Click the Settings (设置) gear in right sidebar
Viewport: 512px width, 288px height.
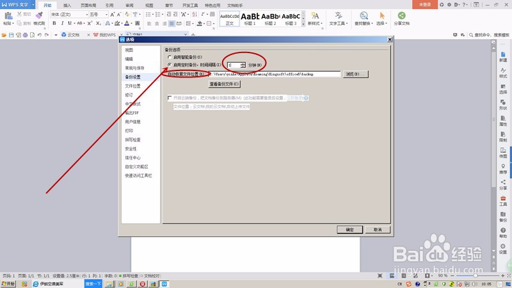pyautogui.click(x=503, y=246)
